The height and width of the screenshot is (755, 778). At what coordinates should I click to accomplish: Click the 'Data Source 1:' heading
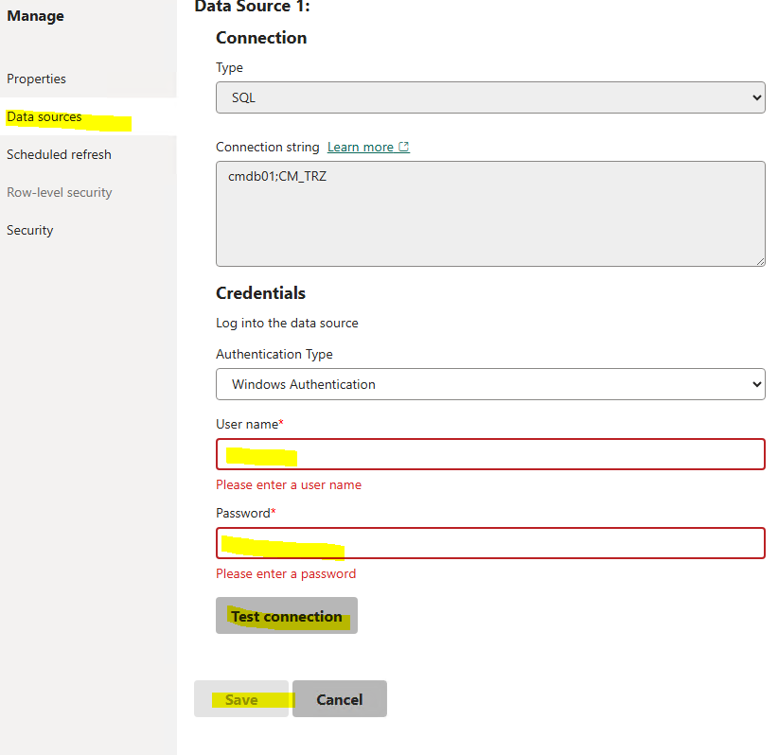click(x=252, y=7)
